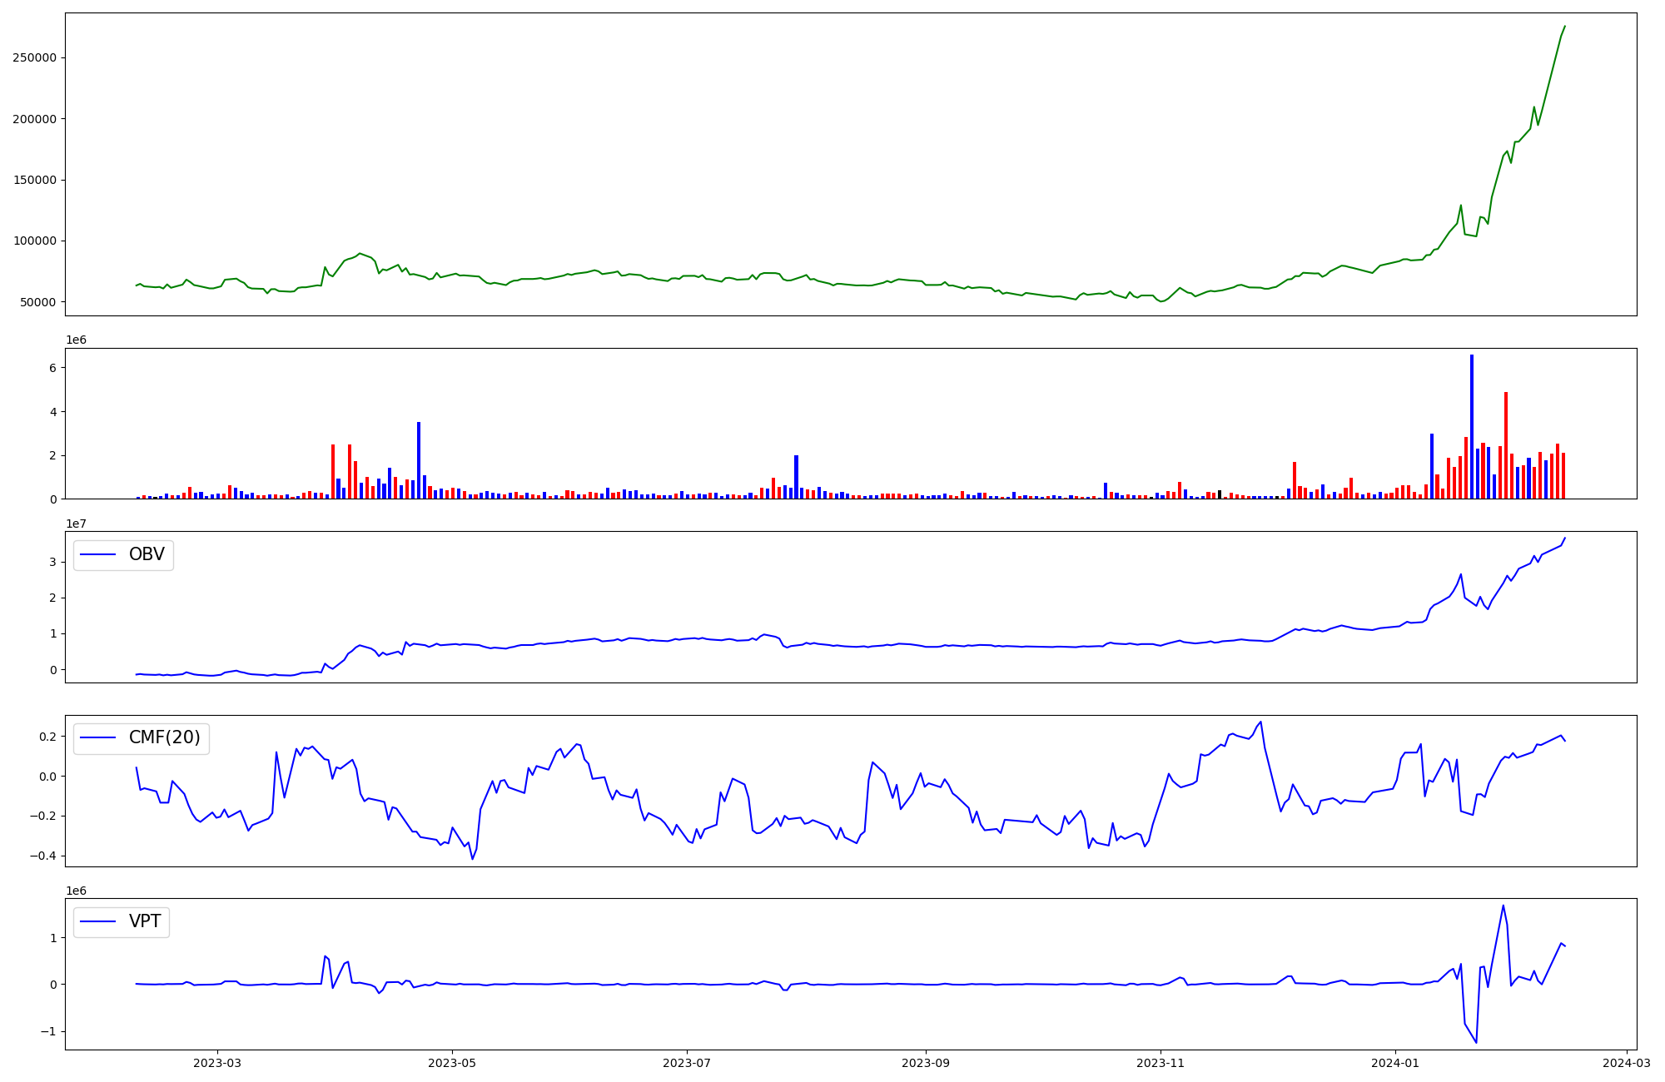Click the 2023-11 x-axis tick label

click(x=1161, y=1063)
